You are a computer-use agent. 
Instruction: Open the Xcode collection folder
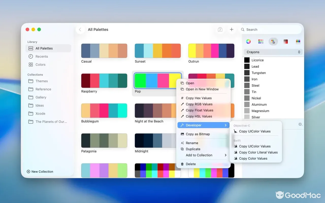[x=48, y=113]
